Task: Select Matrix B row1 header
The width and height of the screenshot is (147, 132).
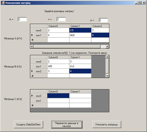Action: point(39,66)
